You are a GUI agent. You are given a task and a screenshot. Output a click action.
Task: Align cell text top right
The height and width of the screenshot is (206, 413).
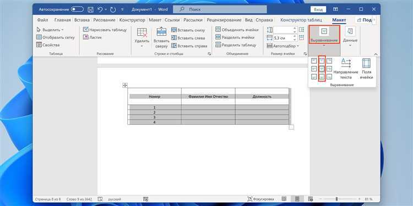coord(329,61)
